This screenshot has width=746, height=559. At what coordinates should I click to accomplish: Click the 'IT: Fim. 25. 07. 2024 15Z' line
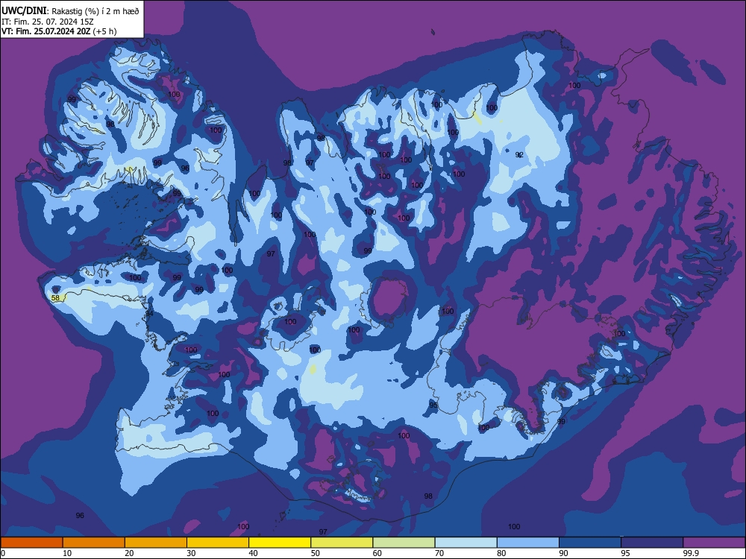[48, 22]
